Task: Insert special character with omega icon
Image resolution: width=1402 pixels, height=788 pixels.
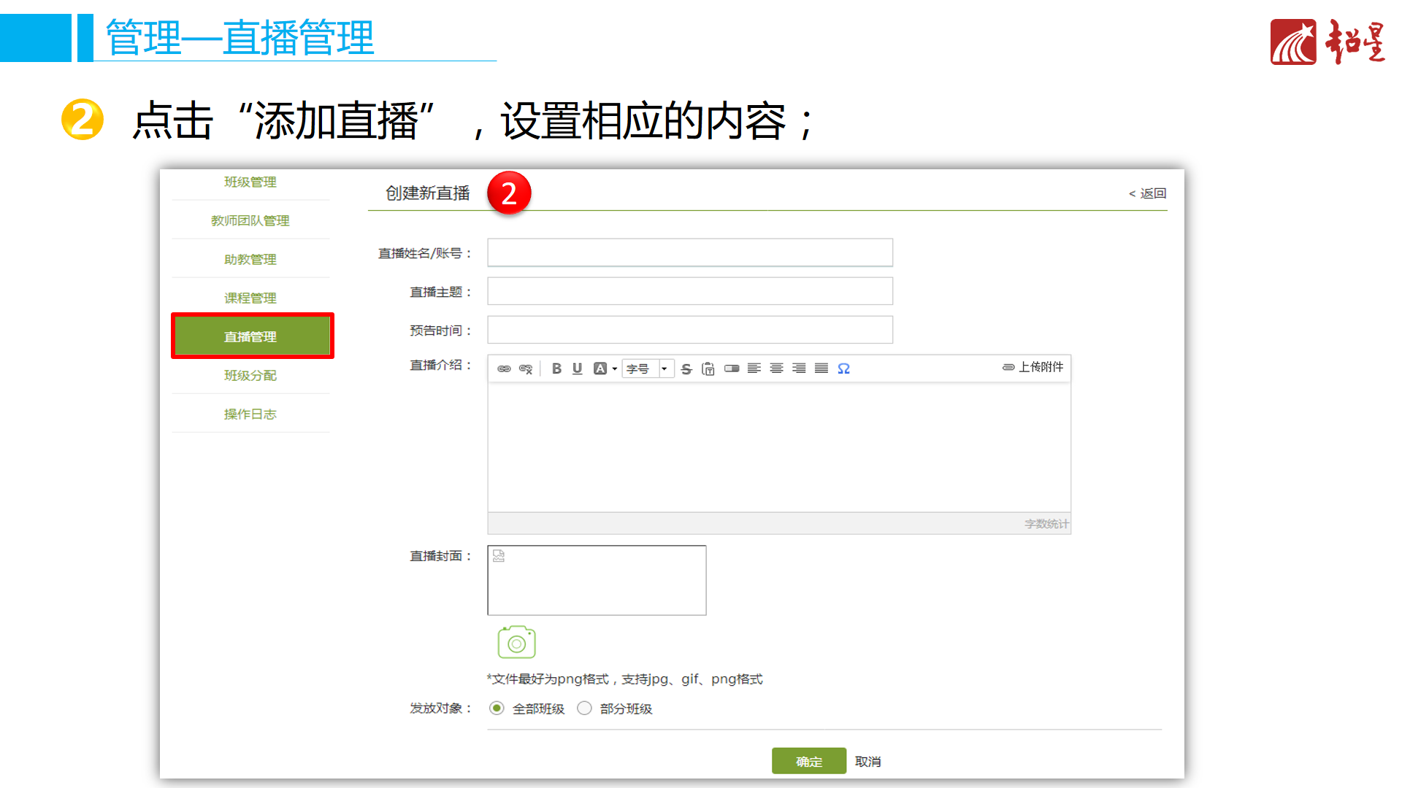Action: pyautogui.click(x=843, y=368)
